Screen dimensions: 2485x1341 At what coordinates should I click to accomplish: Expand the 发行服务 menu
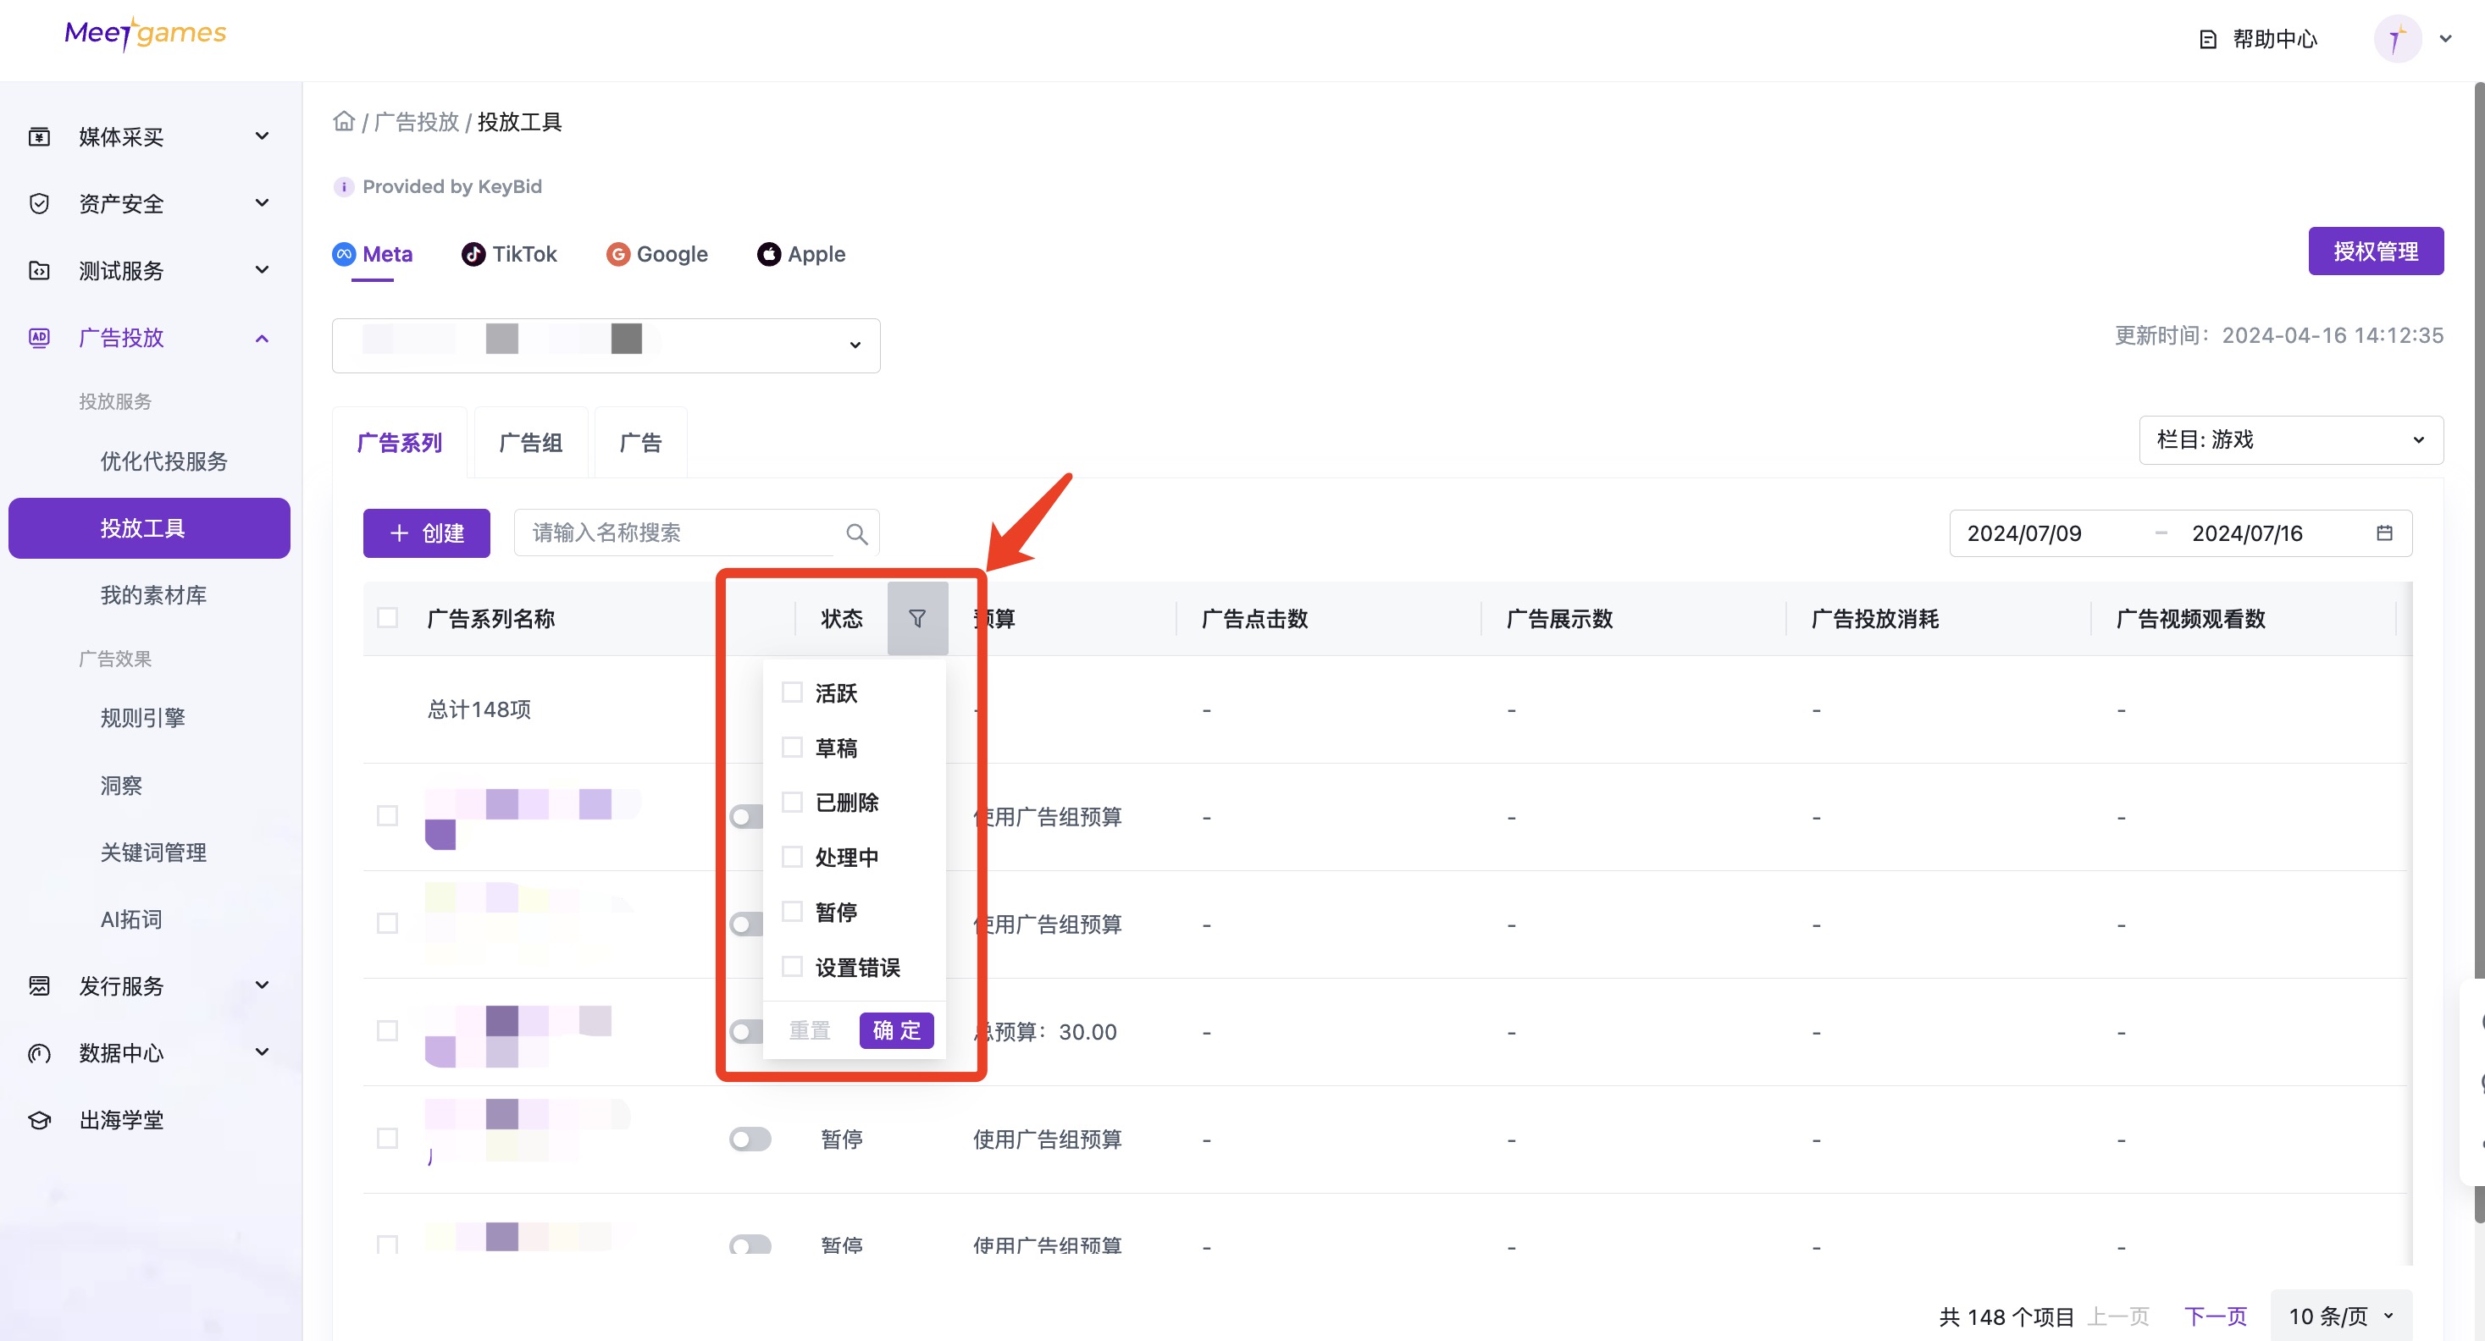(x=262, y=985)
